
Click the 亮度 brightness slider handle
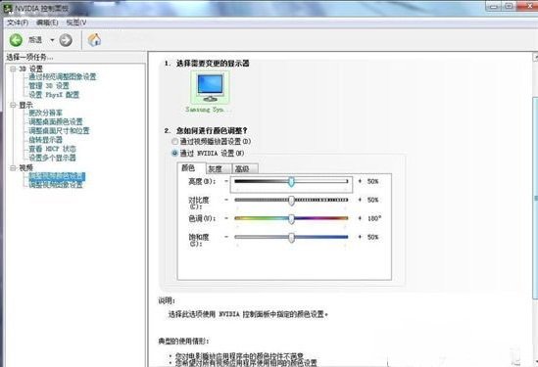[291, 181]
